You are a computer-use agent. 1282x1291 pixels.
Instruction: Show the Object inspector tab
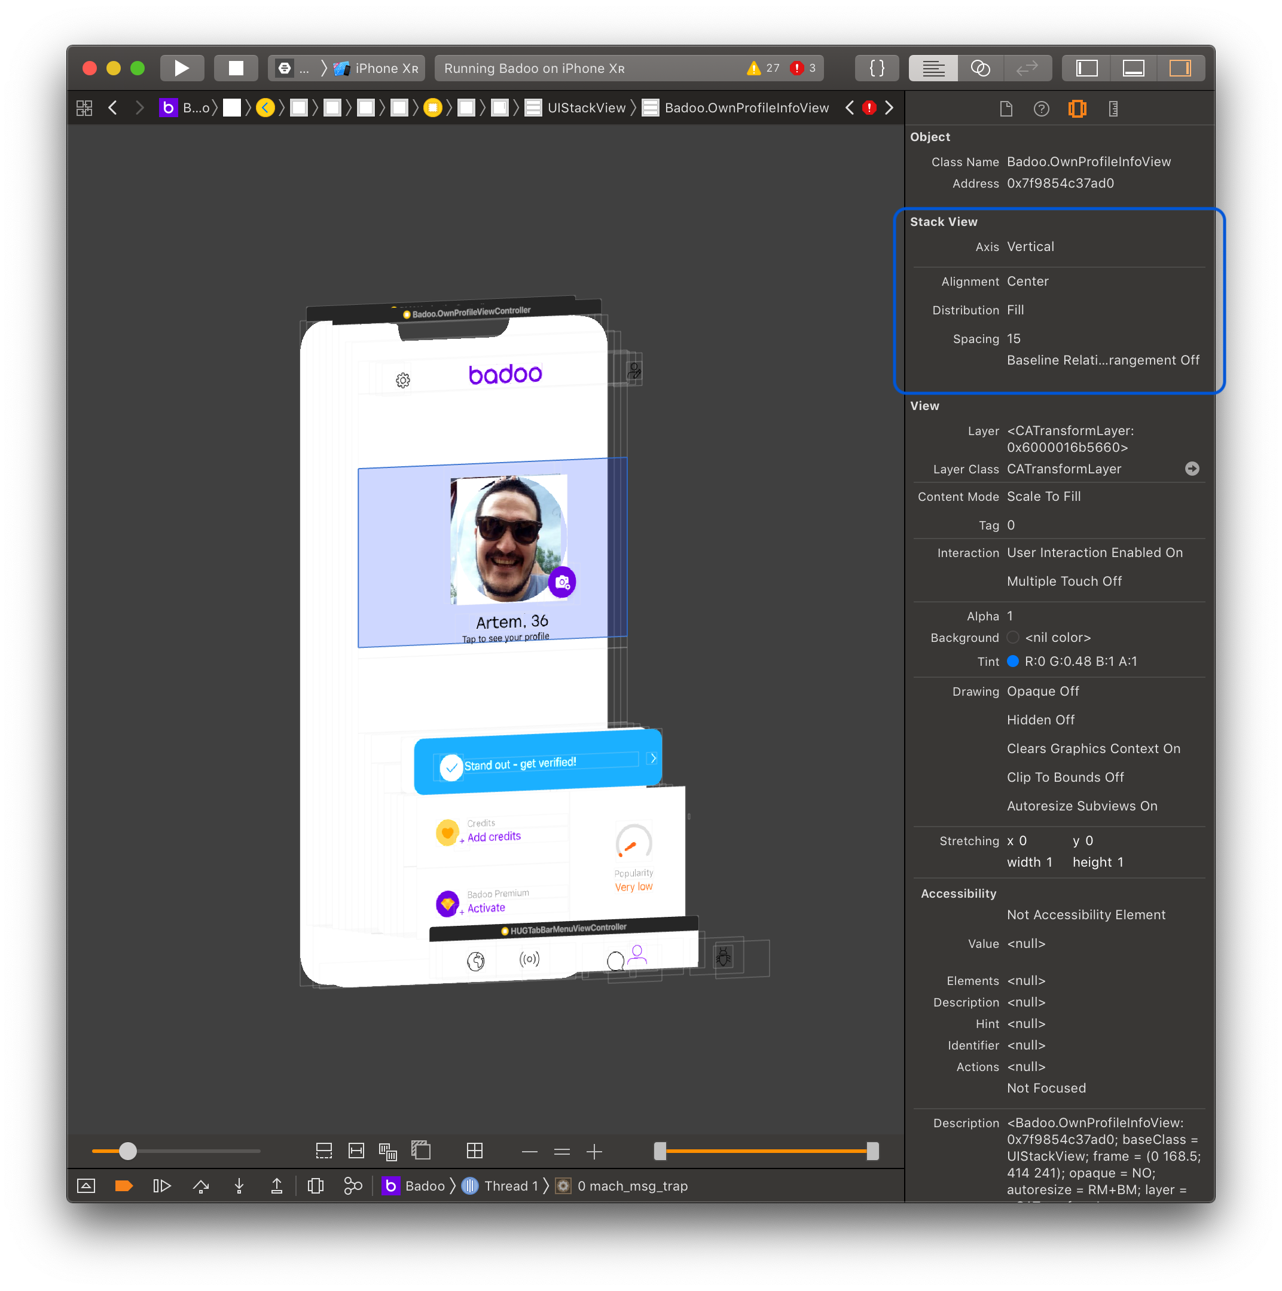point(1077,108)
